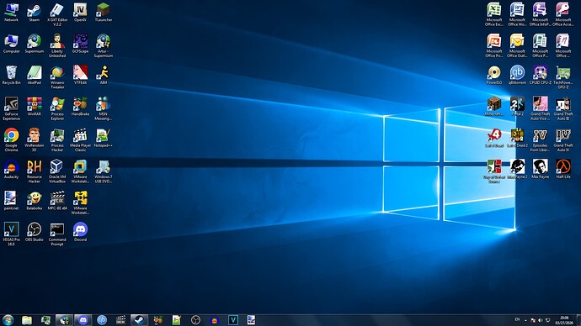581x326 pixels.
Task: Open the volume speaker tray icon
Action: click(x=541, y=320)
